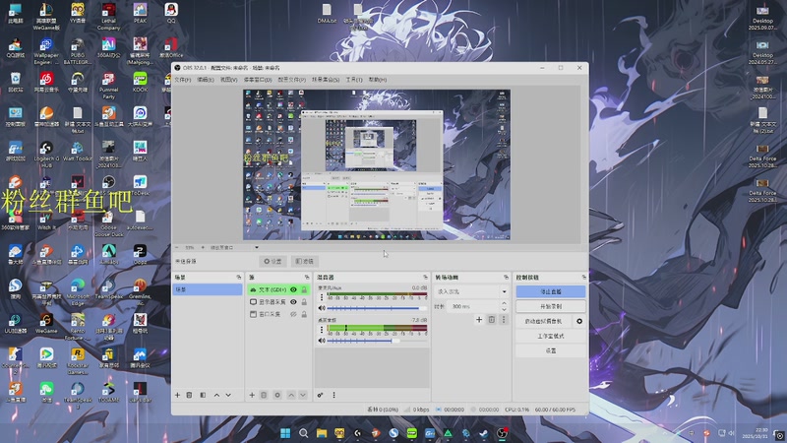The image size is (787, 443).
Task: Add a new source in Sources panel
Action: pos(252,396)
